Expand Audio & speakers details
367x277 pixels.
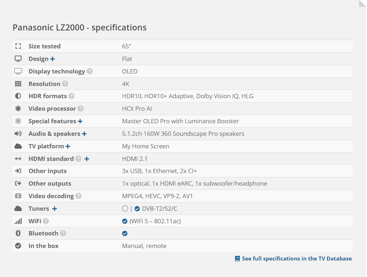[x=84, y=134]
